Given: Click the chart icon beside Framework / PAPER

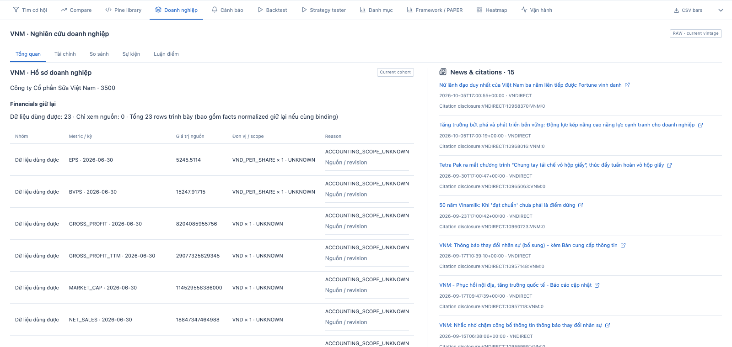Looking at the screenshot, I should [410, 10].
